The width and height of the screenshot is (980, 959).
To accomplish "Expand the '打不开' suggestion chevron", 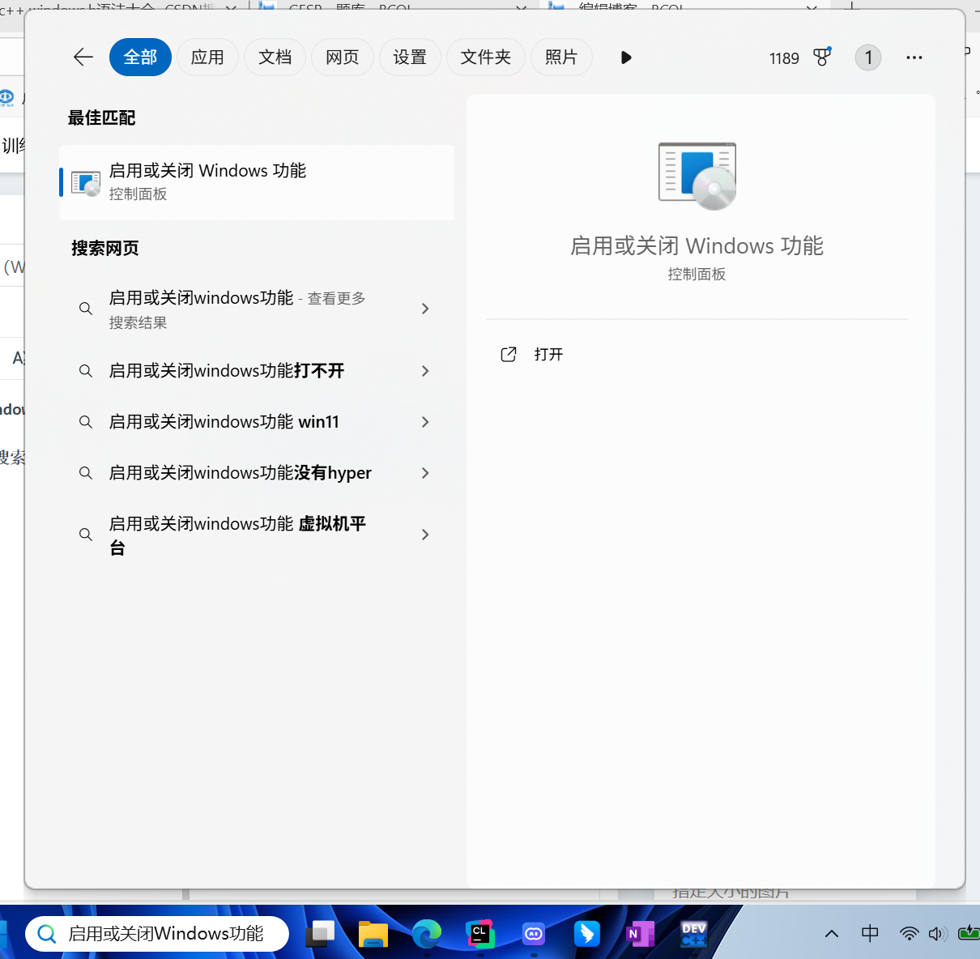I will [425, 371].
